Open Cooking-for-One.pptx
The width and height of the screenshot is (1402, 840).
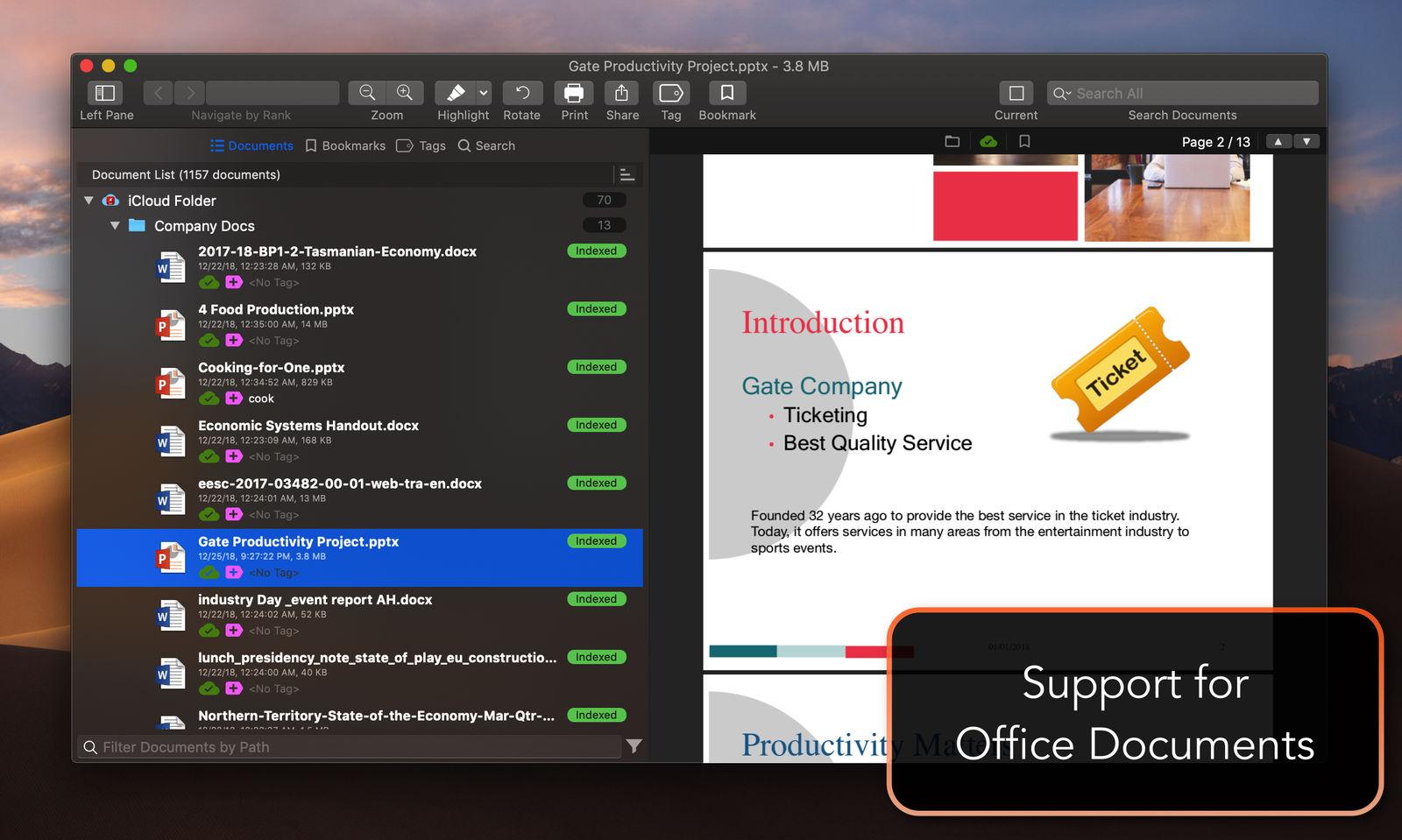click(360, 382)
